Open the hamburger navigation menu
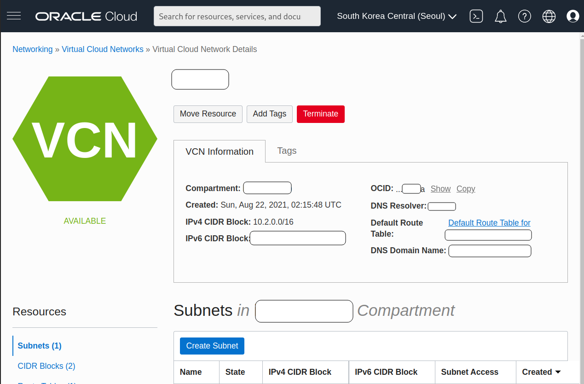The image size is (584, 384). pyautogui.click(x=14, y=16)
